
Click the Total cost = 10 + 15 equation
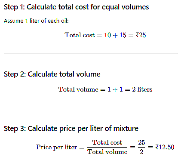[x=105, y=35]
